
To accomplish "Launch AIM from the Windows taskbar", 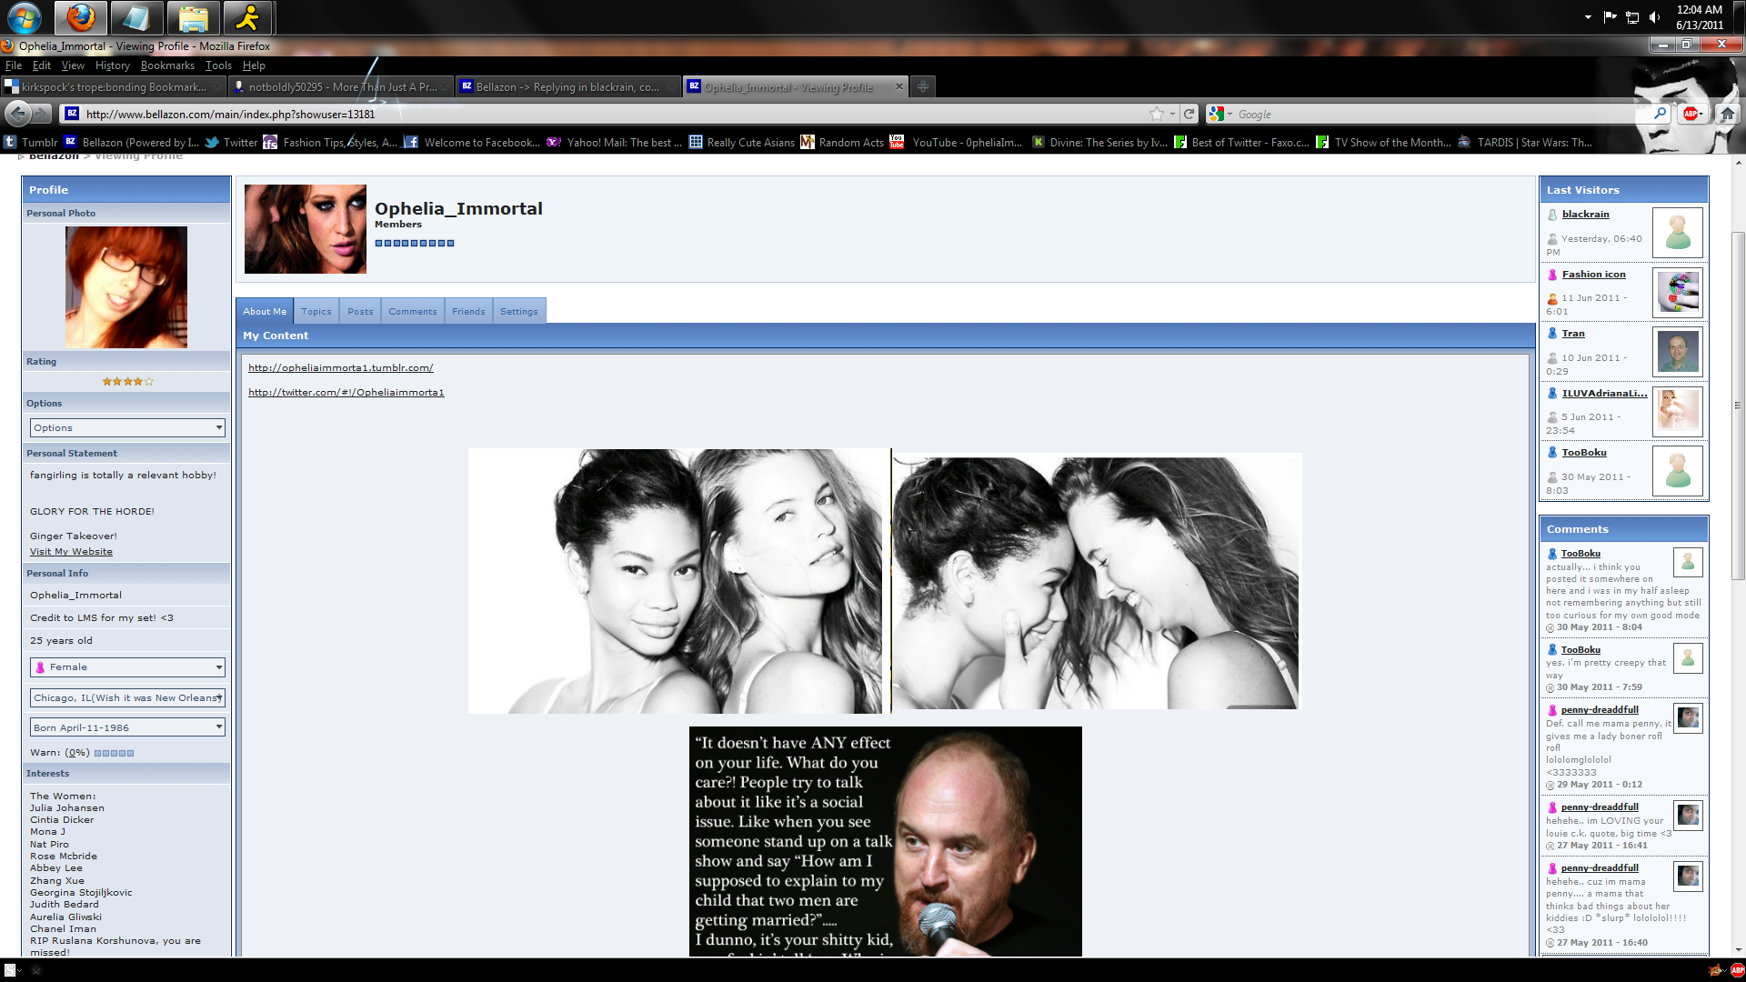I will click(246, 17).
